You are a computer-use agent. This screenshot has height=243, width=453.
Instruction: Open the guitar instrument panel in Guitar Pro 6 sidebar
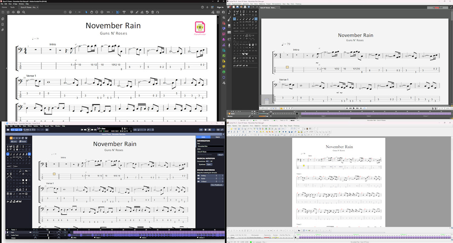[x=229, y=19]
